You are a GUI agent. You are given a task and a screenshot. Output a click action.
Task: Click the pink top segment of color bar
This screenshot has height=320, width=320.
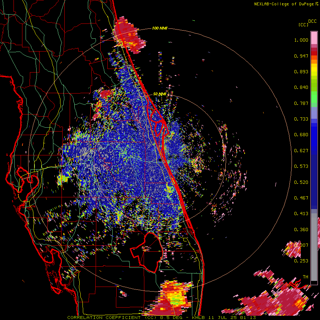click(314, 38)
